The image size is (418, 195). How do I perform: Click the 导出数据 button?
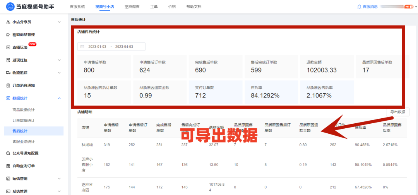tap(398, 112)
